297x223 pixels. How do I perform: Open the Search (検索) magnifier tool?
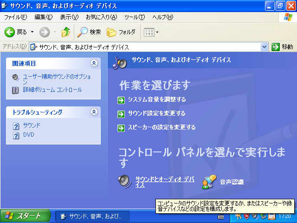point(89,32)
